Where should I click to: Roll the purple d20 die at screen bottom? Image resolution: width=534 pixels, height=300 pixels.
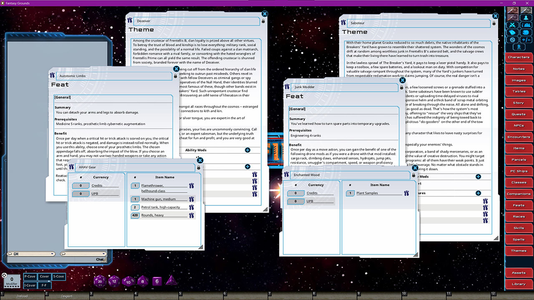(x=100, y=281)
